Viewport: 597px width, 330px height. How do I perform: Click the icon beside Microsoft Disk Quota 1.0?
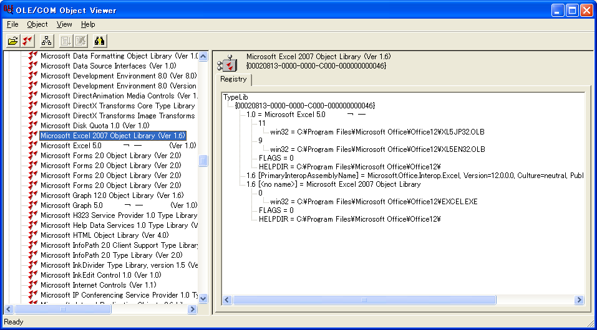click(x=33, y=125)
